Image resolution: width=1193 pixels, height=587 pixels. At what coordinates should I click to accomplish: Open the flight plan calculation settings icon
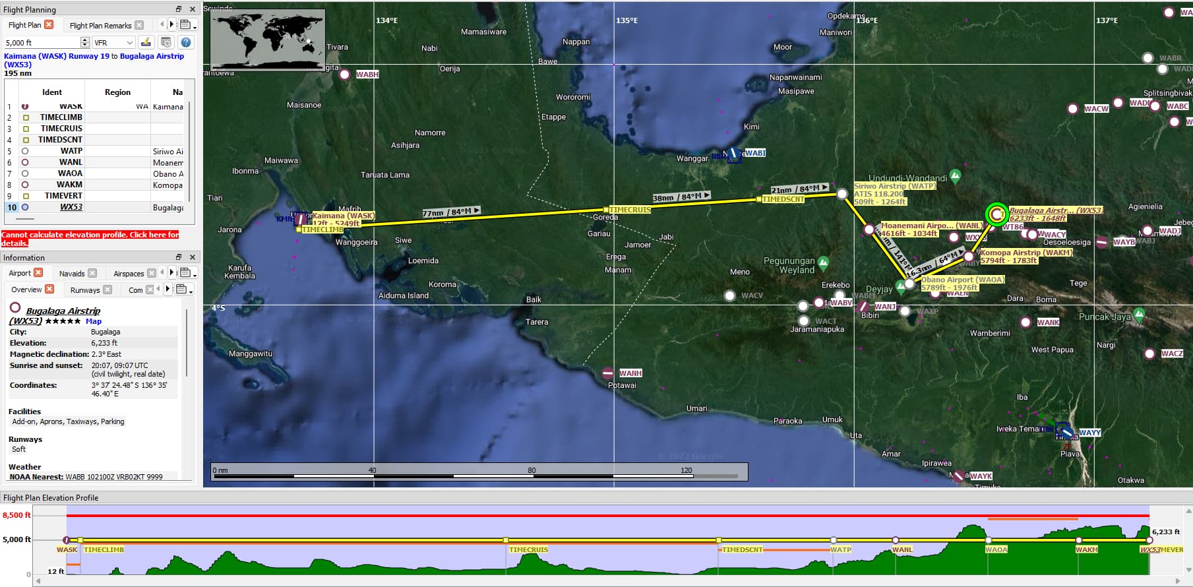point(166,42)
